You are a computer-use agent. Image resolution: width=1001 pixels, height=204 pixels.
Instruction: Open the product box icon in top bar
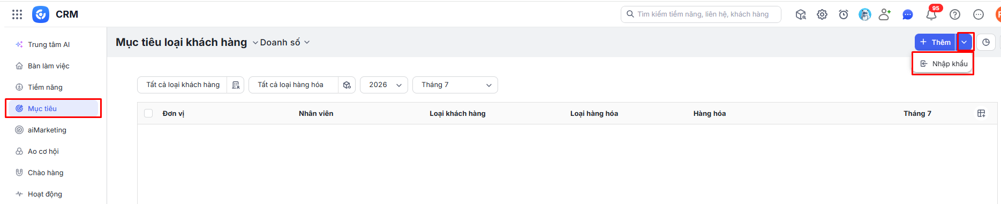tap(801, 14)
